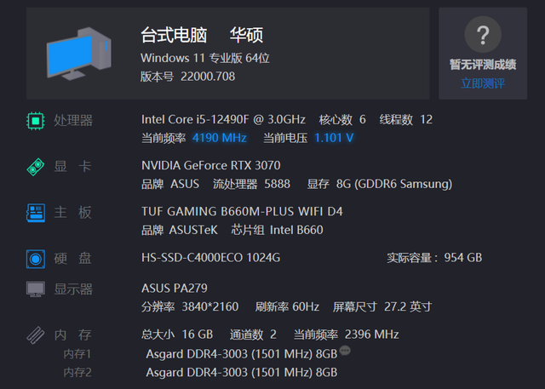Click the desktop computer illustration icon

pos(79,54)
